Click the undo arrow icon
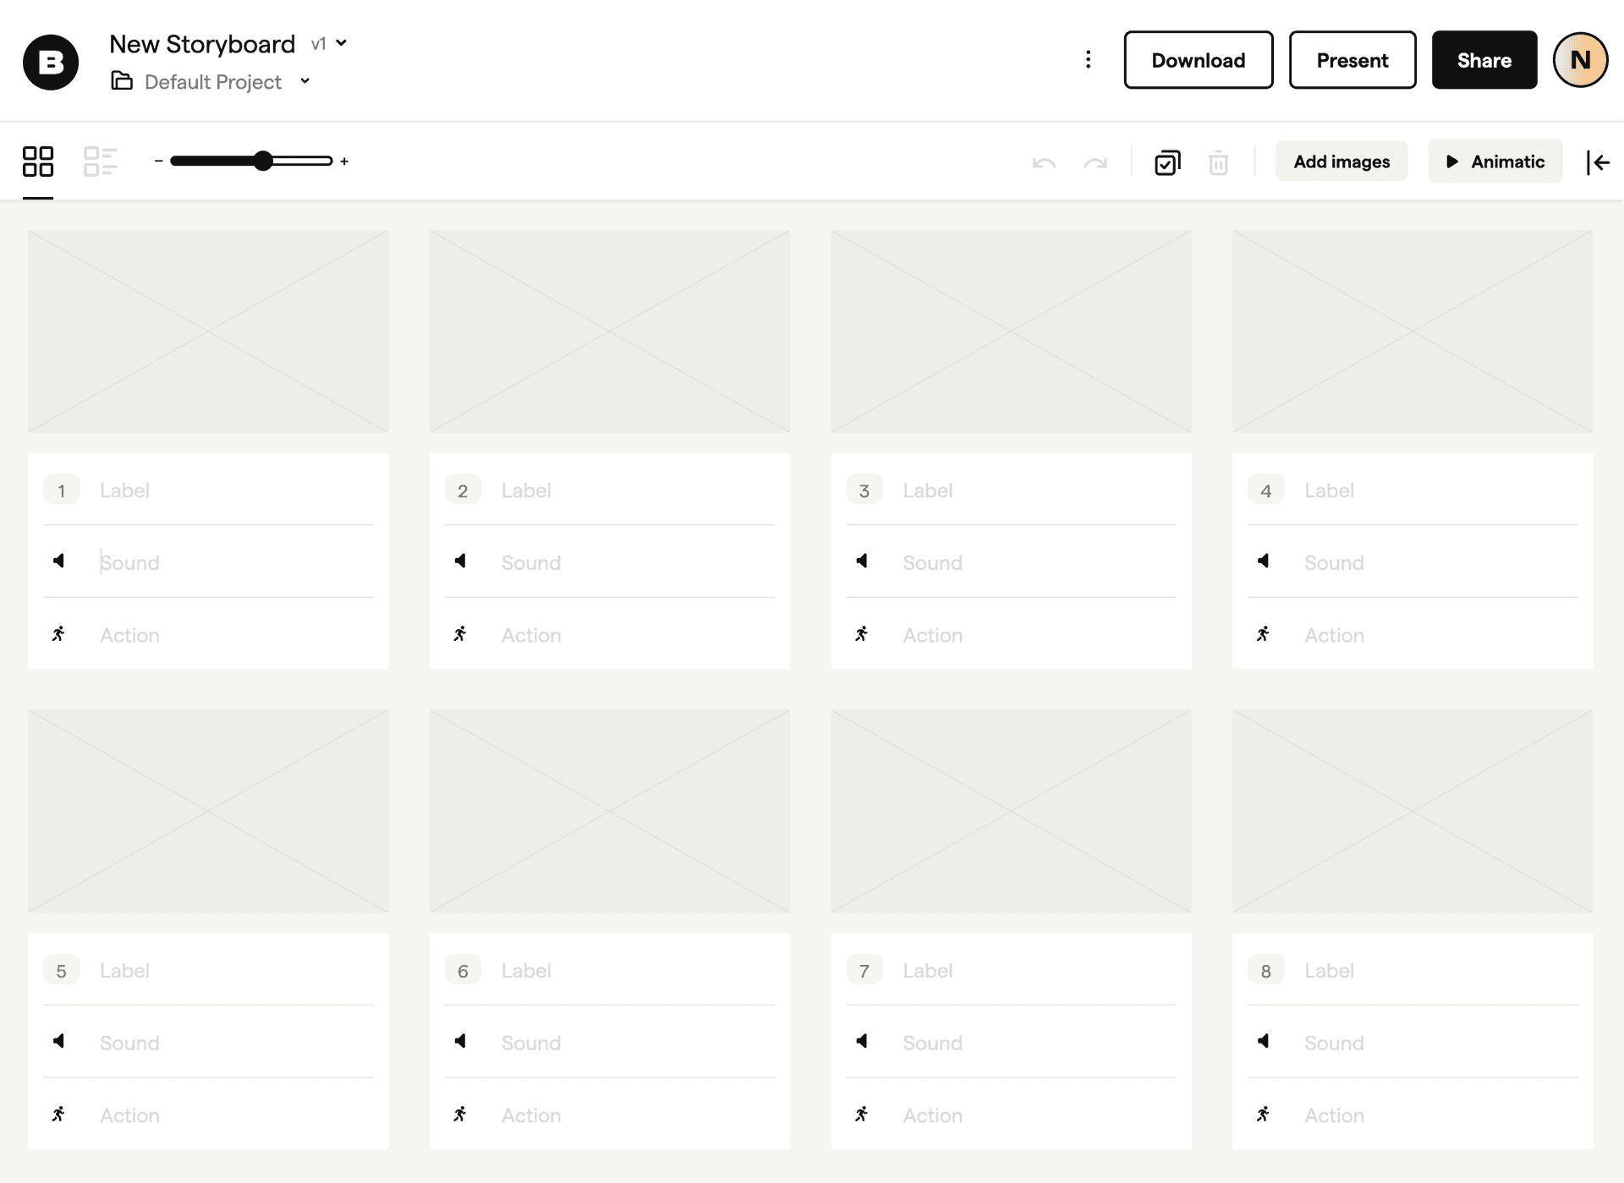Viewport: 1624px width, 1183px height. click(1044, 162)
